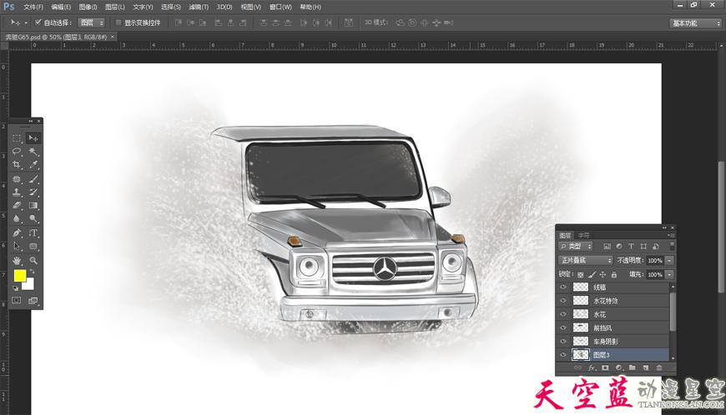
Task: Select the Eyedropper tool
Action: pos(33,164)
